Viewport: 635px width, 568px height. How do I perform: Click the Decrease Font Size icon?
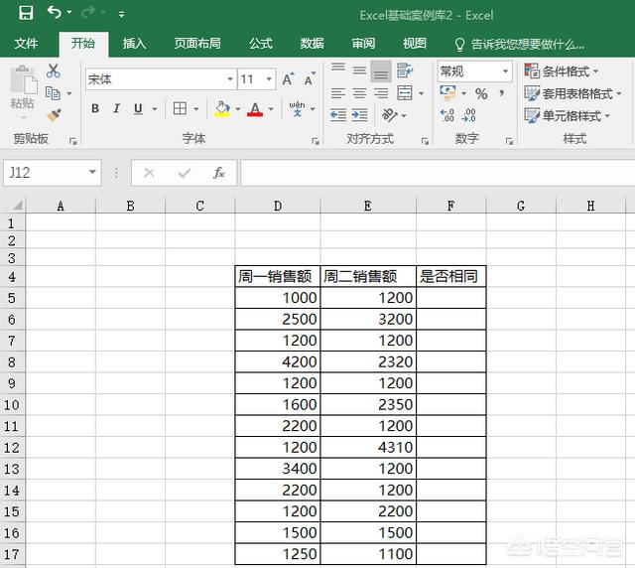(x=310, y=78)
